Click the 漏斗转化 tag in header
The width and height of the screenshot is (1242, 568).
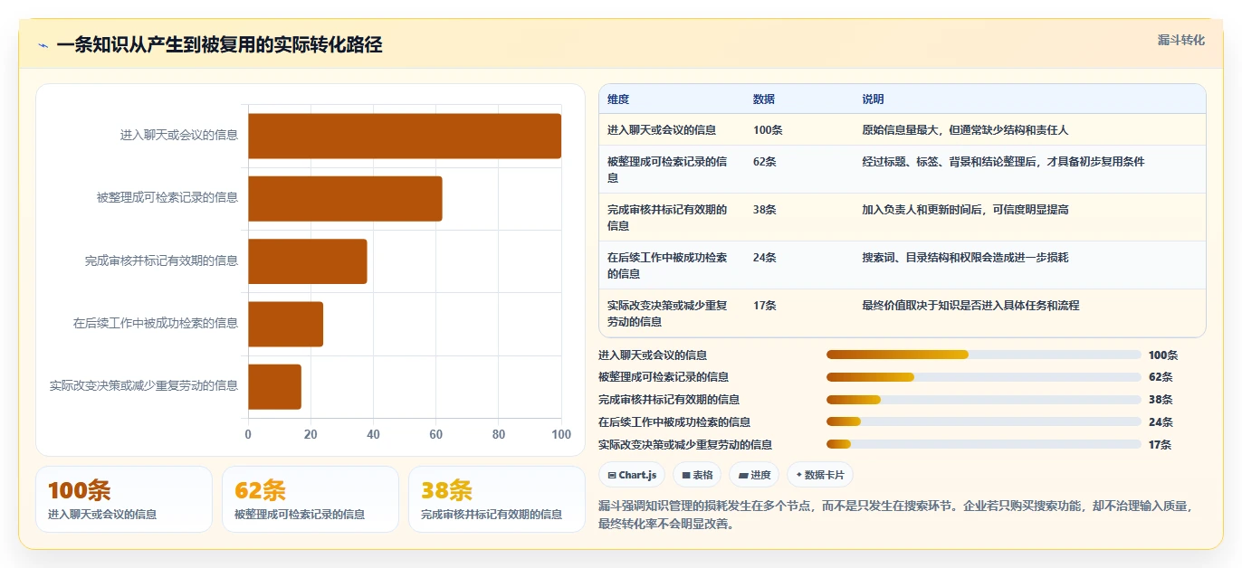(x=1181, y=40)
